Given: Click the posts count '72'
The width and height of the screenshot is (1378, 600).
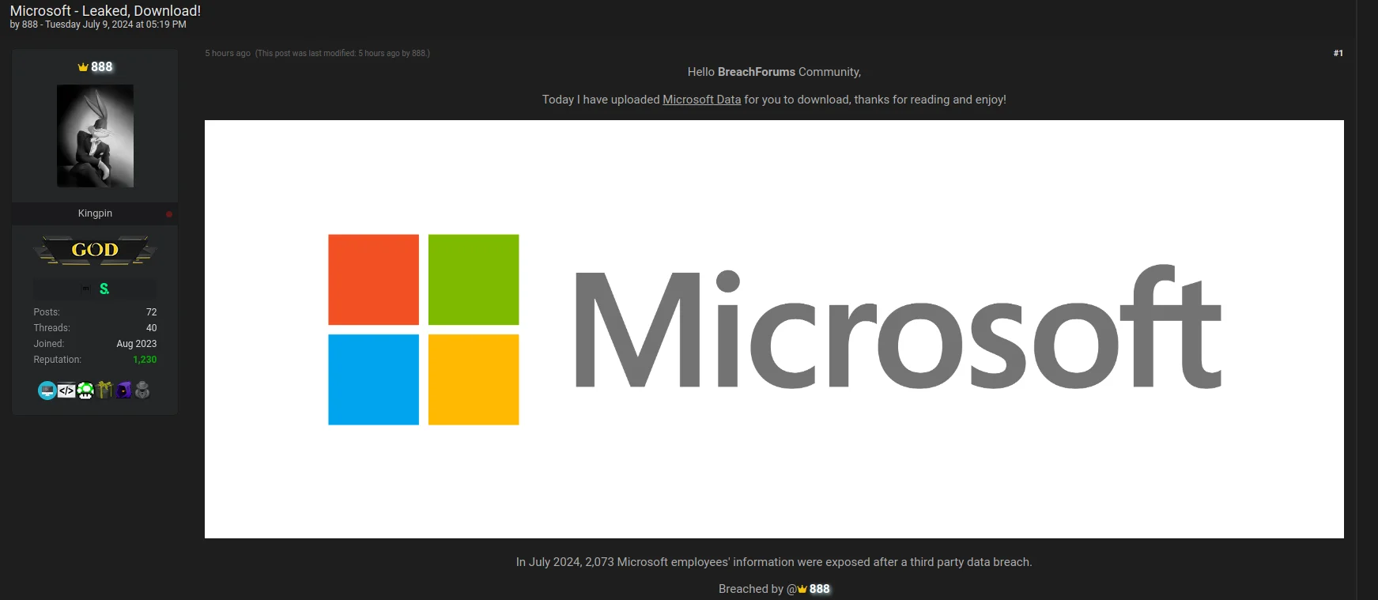Looking at the screenshot, I should 152,312.
